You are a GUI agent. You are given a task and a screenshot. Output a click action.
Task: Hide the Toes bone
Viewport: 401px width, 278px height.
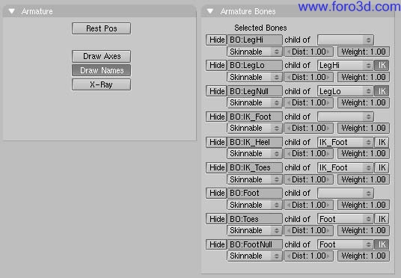(216, 219)
